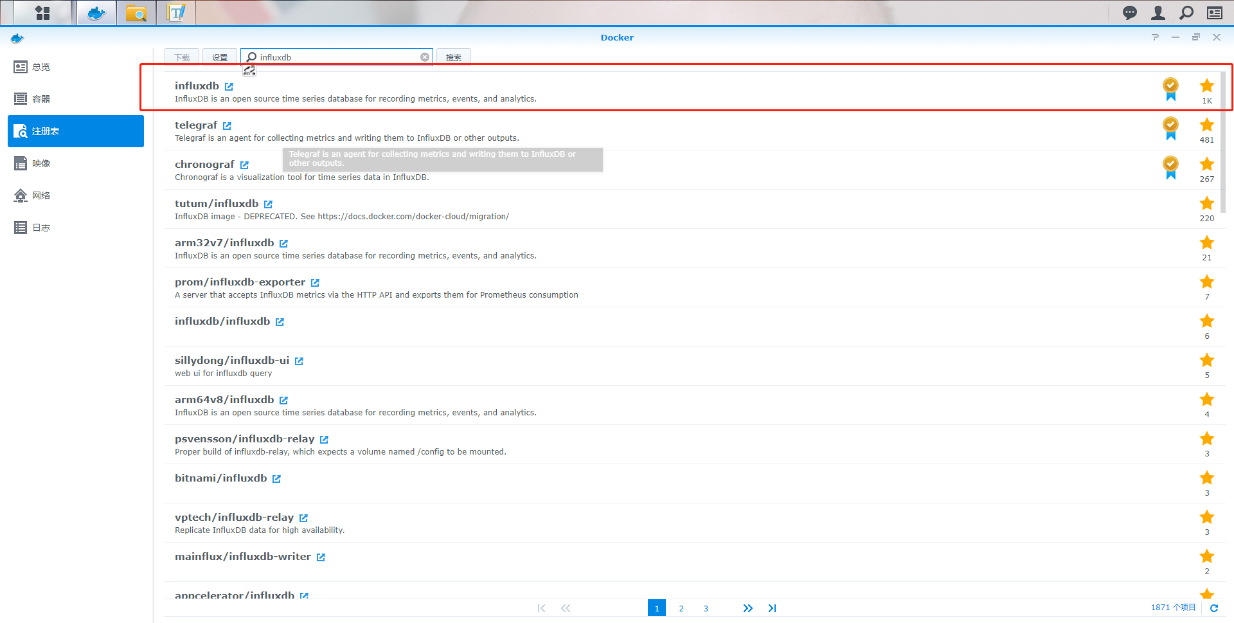Screen dimensions: 1234x623
Task: Open vptech/influxdb-relay external link icon
Action: (x=303, y=518)
